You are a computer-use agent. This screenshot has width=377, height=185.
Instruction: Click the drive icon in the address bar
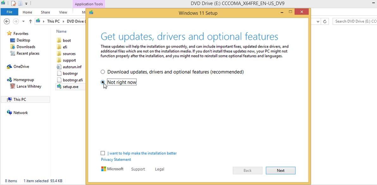[x=38, y=21]
